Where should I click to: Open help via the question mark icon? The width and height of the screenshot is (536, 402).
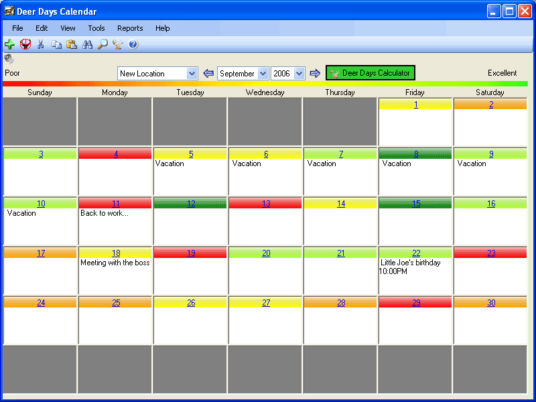133,44
